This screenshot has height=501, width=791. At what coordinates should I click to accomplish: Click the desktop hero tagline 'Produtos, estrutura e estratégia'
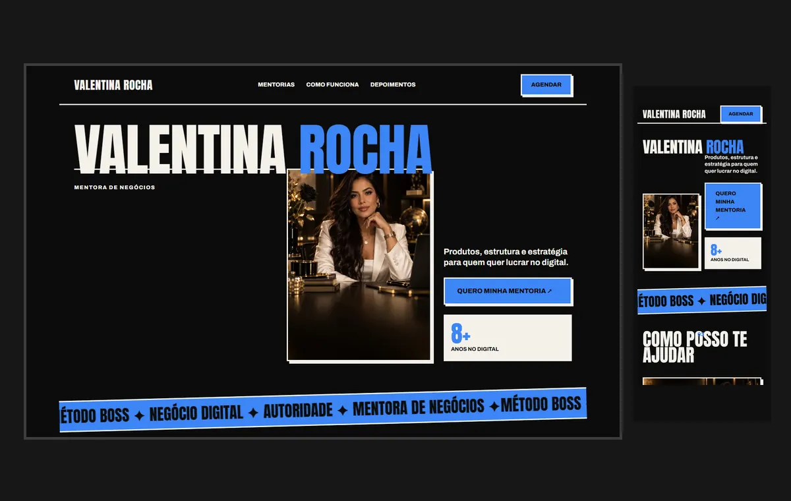(x=506, y=257)
